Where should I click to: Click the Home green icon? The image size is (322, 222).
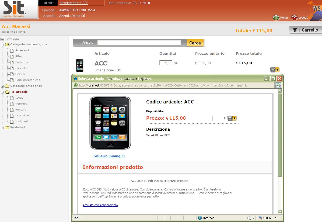tap(276, 18)
